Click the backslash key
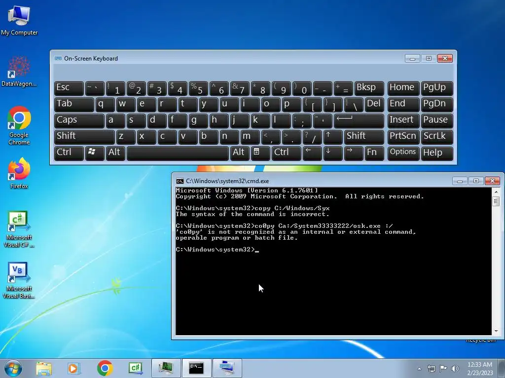The image size is (505, 378). (354, 105)
